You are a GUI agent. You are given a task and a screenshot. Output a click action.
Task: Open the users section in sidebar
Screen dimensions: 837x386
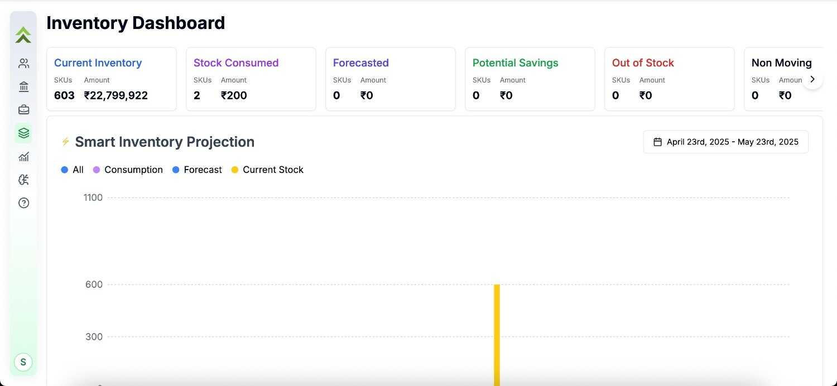[23, 64]
